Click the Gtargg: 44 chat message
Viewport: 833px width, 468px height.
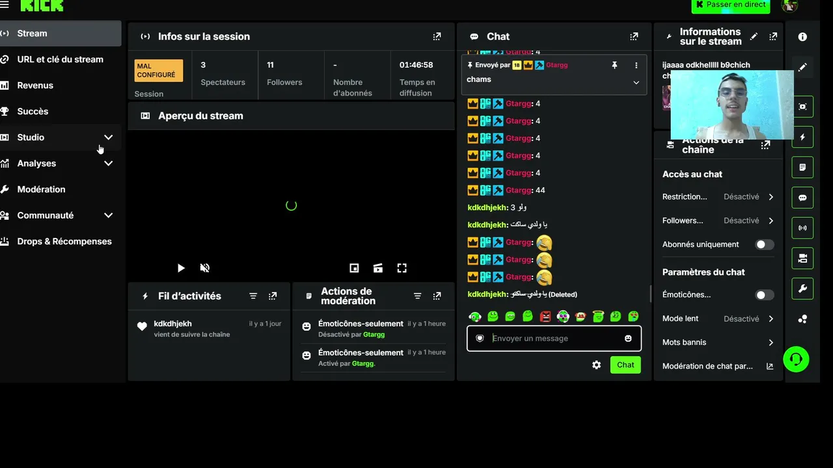[506, 190]
